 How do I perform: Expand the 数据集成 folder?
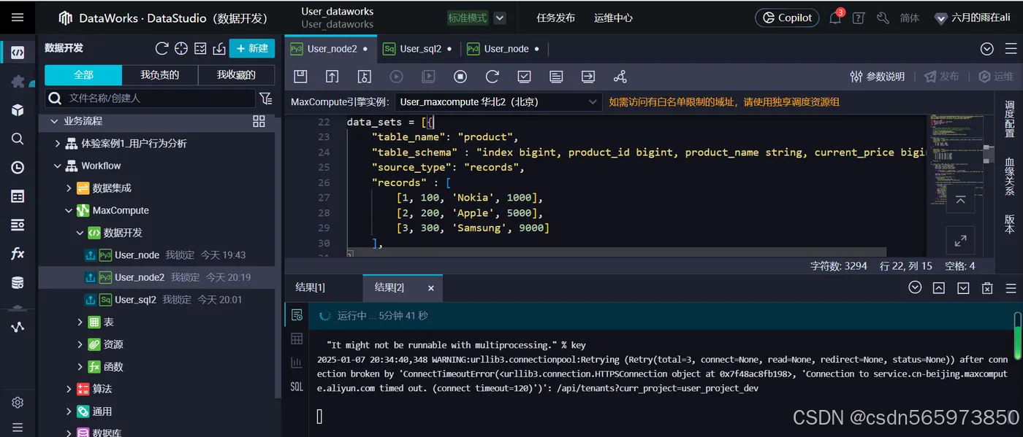[69, 188]
